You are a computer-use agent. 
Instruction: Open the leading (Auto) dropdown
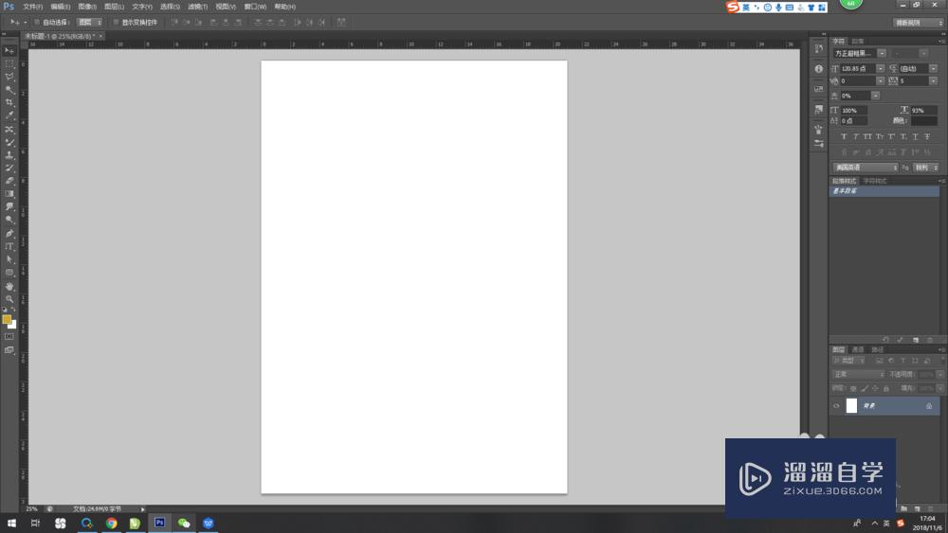pos(934,69)
